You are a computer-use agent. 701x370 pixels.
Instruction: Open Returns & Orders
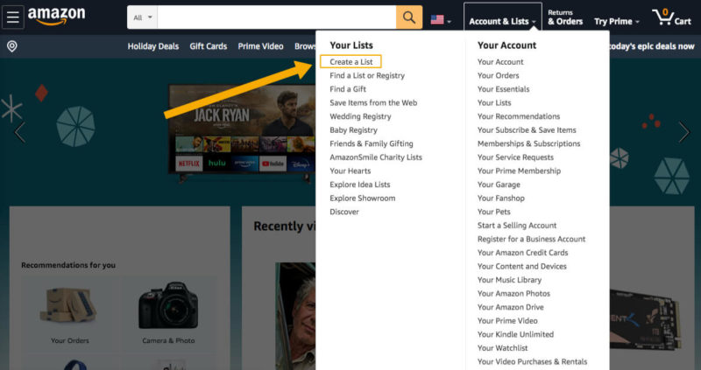tap(565, 17)
